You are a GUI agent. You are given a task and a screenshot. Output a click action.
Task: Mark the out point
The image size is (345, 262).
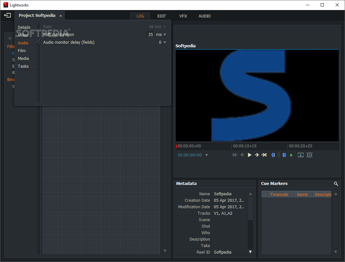click(x=284, y=155)
